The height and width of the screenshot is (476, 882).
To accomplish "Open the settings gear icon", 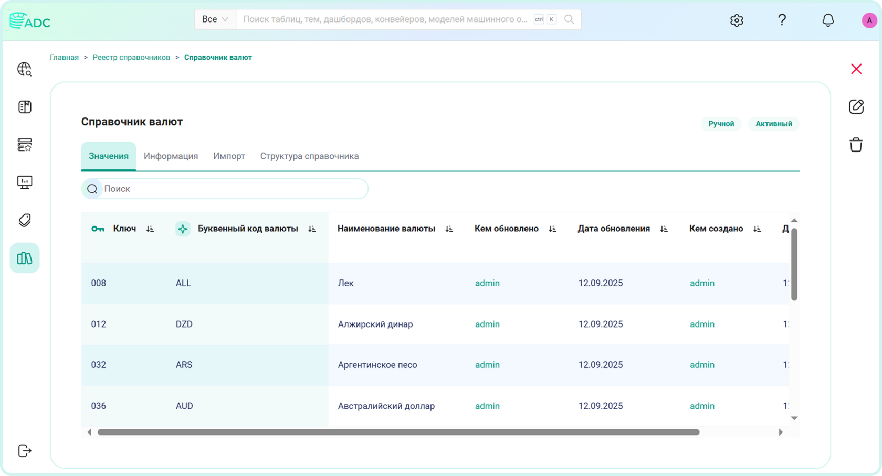I will point(737,20).
